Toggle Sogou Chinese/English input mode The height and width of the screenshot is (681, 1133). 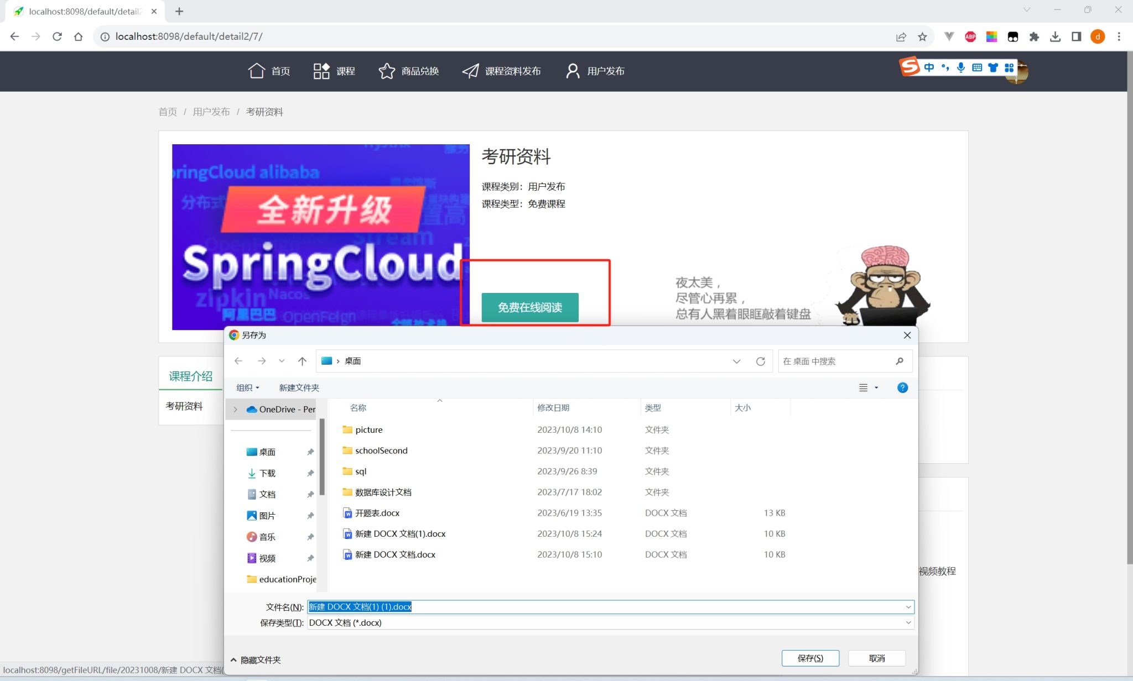(x=929, y=67)
